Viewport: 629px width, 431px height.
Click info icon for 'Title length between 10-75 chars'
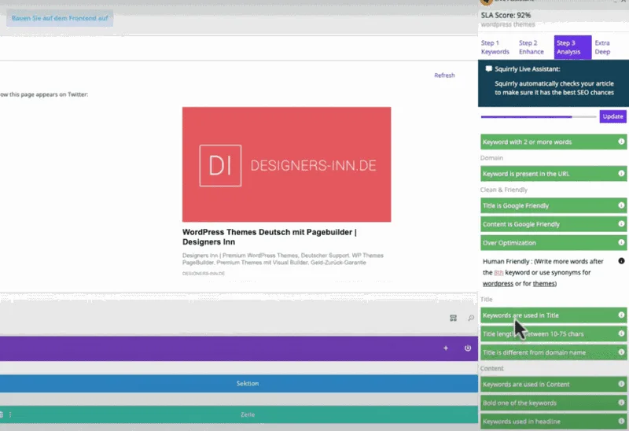[x=621, y=333]
